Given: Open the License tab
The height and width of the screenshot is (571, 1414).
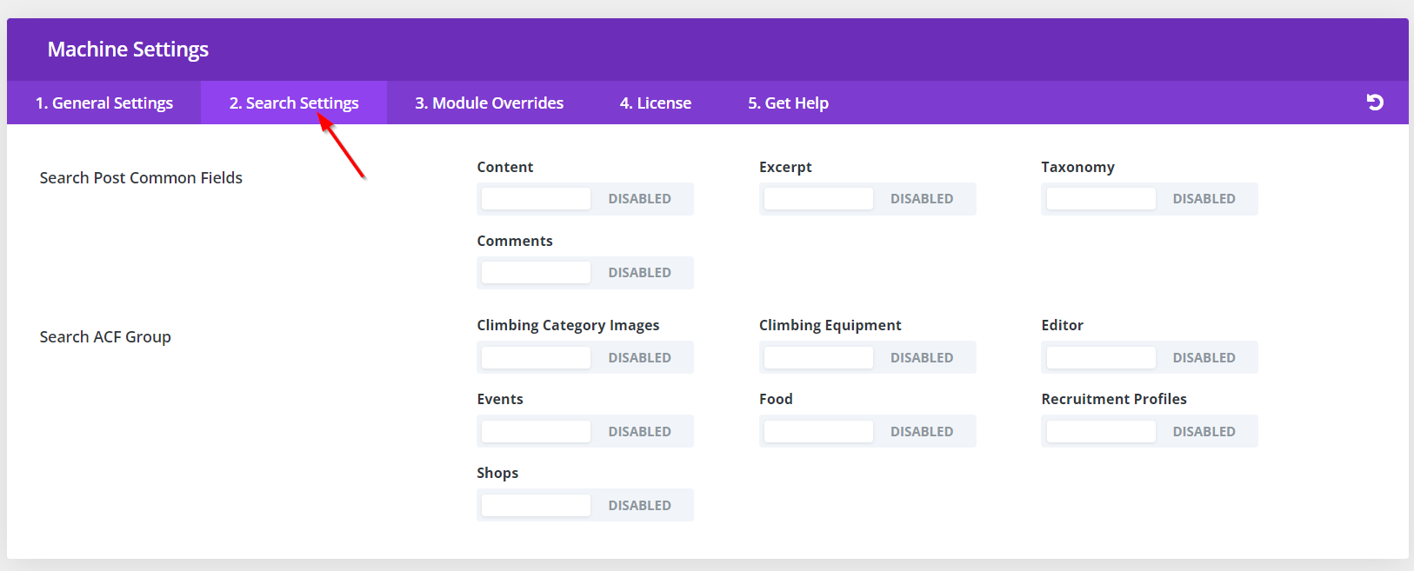Looking at the screenshot, I should tap(656, 103).
